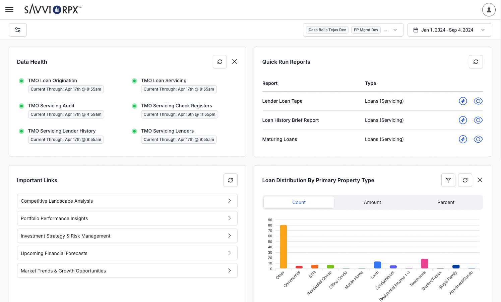The image size is (501, 302).
Task: Quick run the Lender Loan Tape report
Action: coord(463,101)
